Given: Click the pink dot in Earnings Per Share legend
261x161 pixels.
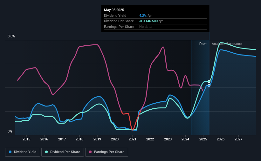Looking at the screenshot, I should (90, 152).
